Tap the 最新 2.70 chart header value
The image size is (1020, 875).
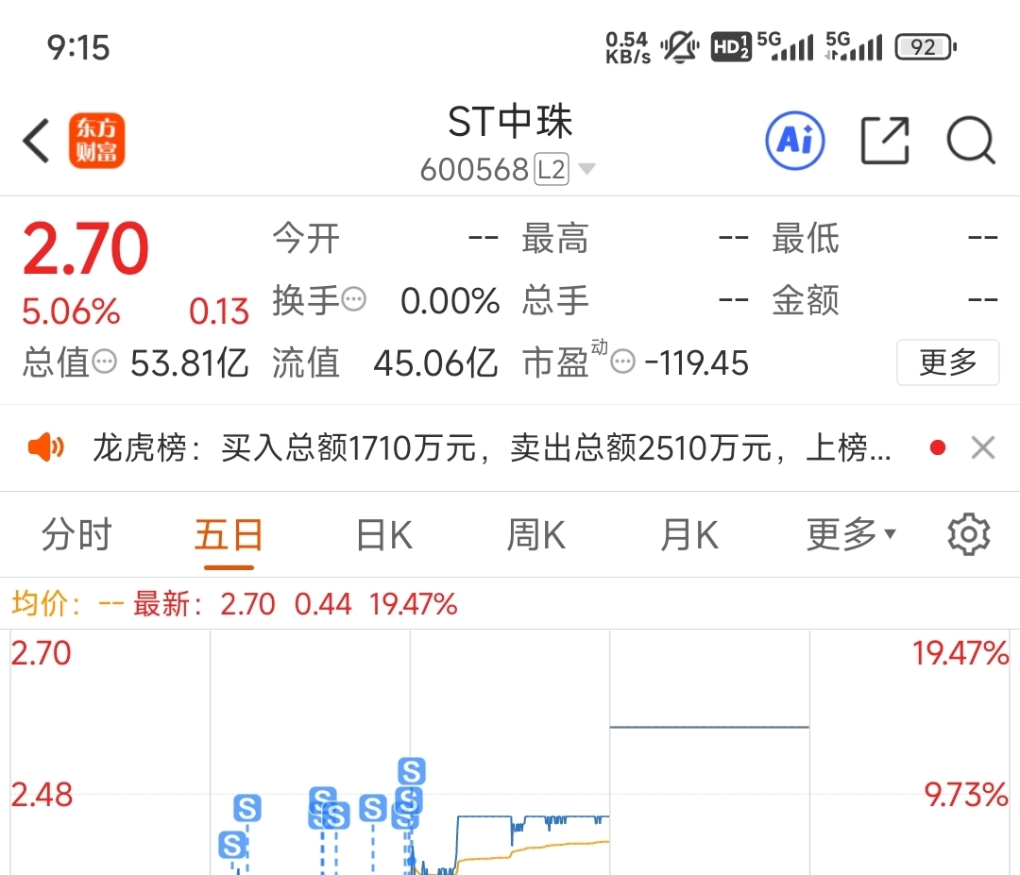(x=247, y=604)
